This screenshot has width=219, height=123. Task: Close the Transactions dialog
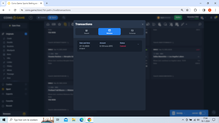point(142,24)
